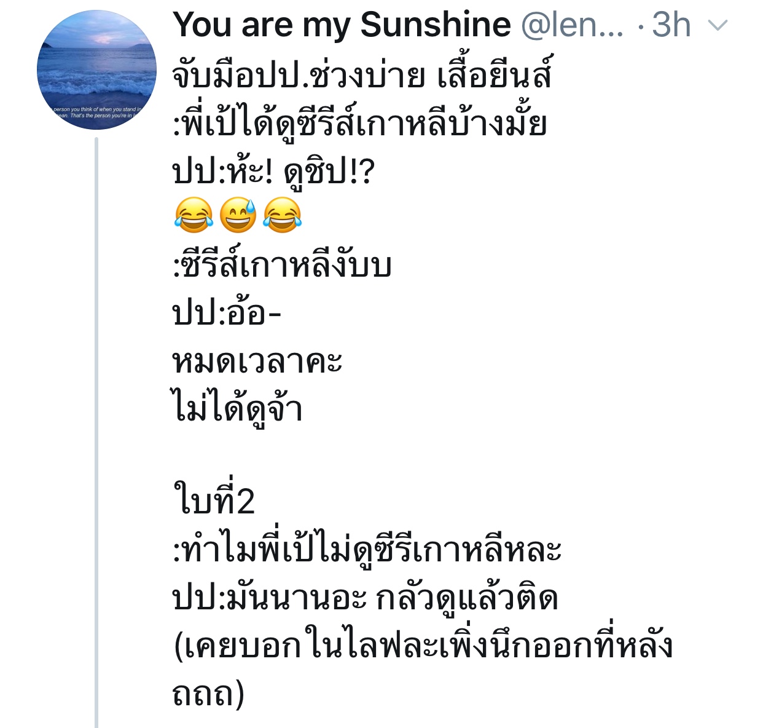Image resolution: width=763 pixels, height=728 pixels.
Task: Click the line :ทำไมพี่เป้ไม่ดูซีรีเกาหลีหละ
Action: [367, 550]
